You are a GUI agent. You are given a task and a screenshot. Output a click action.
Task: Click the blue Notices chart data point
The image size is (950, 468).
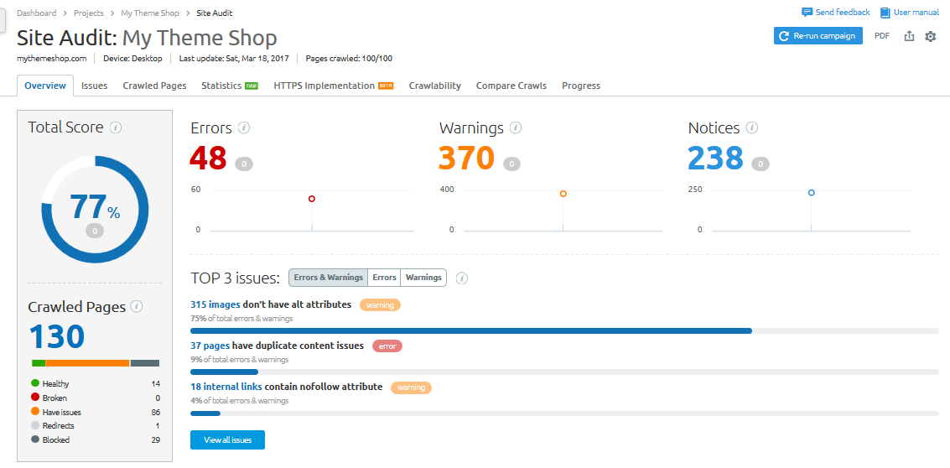coord(812,193)
